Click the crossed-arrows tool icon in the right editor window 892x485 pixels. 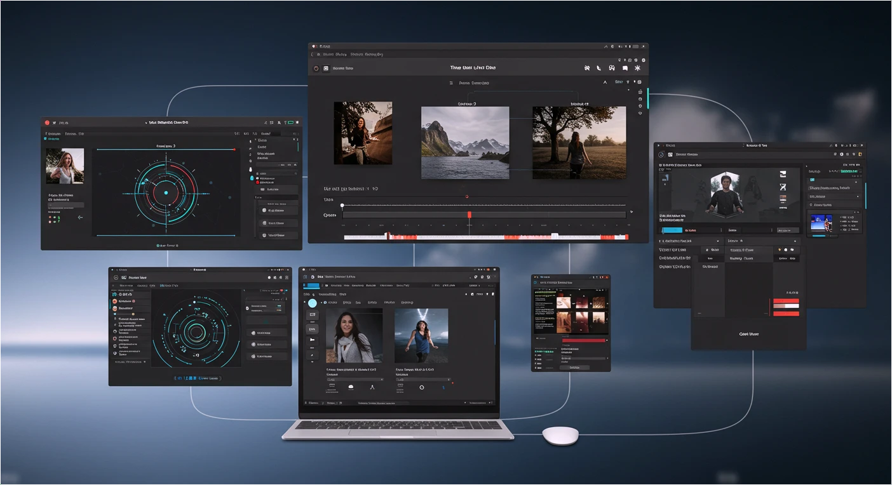click(x=783, y=174)
